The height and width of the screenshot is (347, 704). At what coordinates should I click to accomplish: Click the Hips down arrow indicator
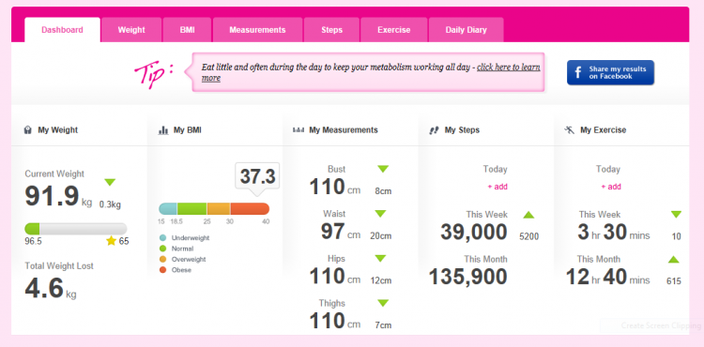point(380,258)
